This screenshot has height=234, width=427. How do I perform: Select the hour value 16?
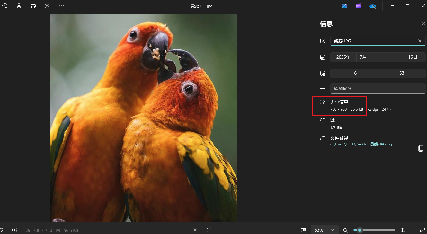tap(354, 73)
